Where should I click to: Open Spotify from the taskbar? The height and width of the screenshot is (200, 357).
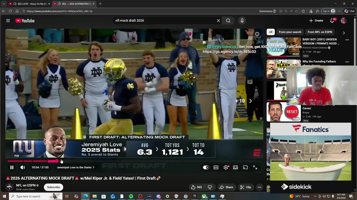tap(131, 196)
